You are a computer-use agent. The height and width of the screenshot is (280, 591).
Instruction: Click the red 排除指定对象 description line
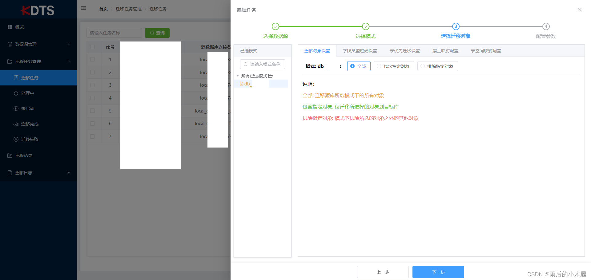click(x=360, y=118)
